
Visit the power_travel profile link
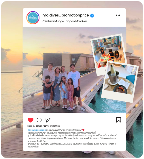point(42,126)
